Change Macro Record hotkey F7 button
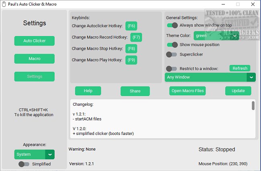 tap(136, 37)
